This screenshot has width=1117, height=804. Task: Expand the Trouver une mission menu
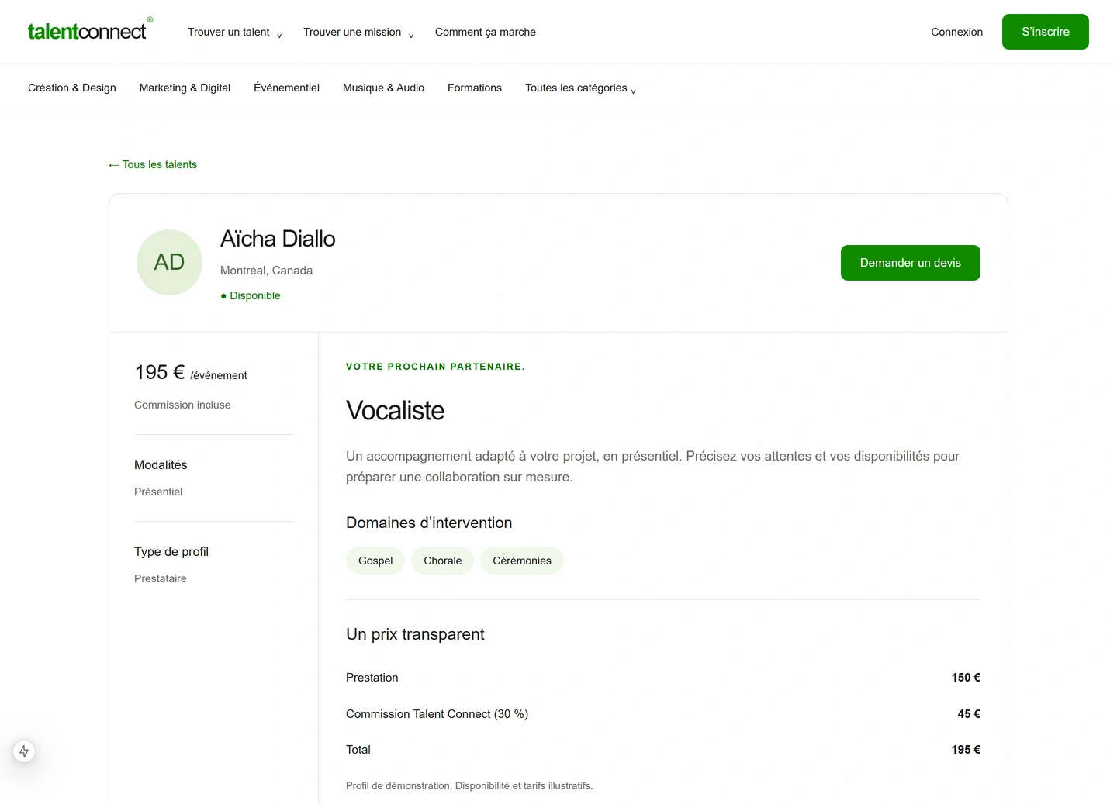pos(358,32)
